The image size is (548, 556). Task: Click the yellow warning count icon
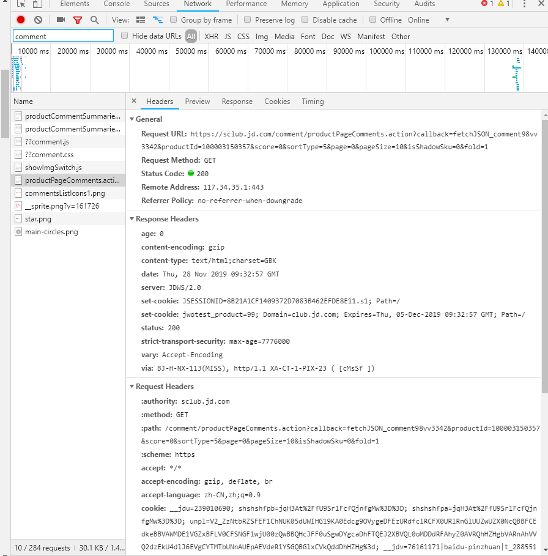500,4
